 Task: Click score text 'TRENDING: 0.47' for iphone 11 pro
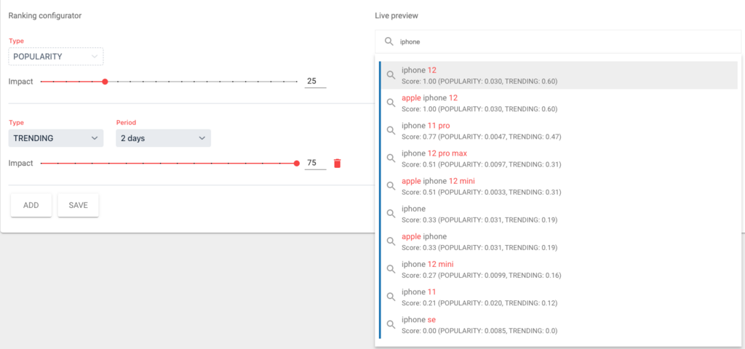532,137
